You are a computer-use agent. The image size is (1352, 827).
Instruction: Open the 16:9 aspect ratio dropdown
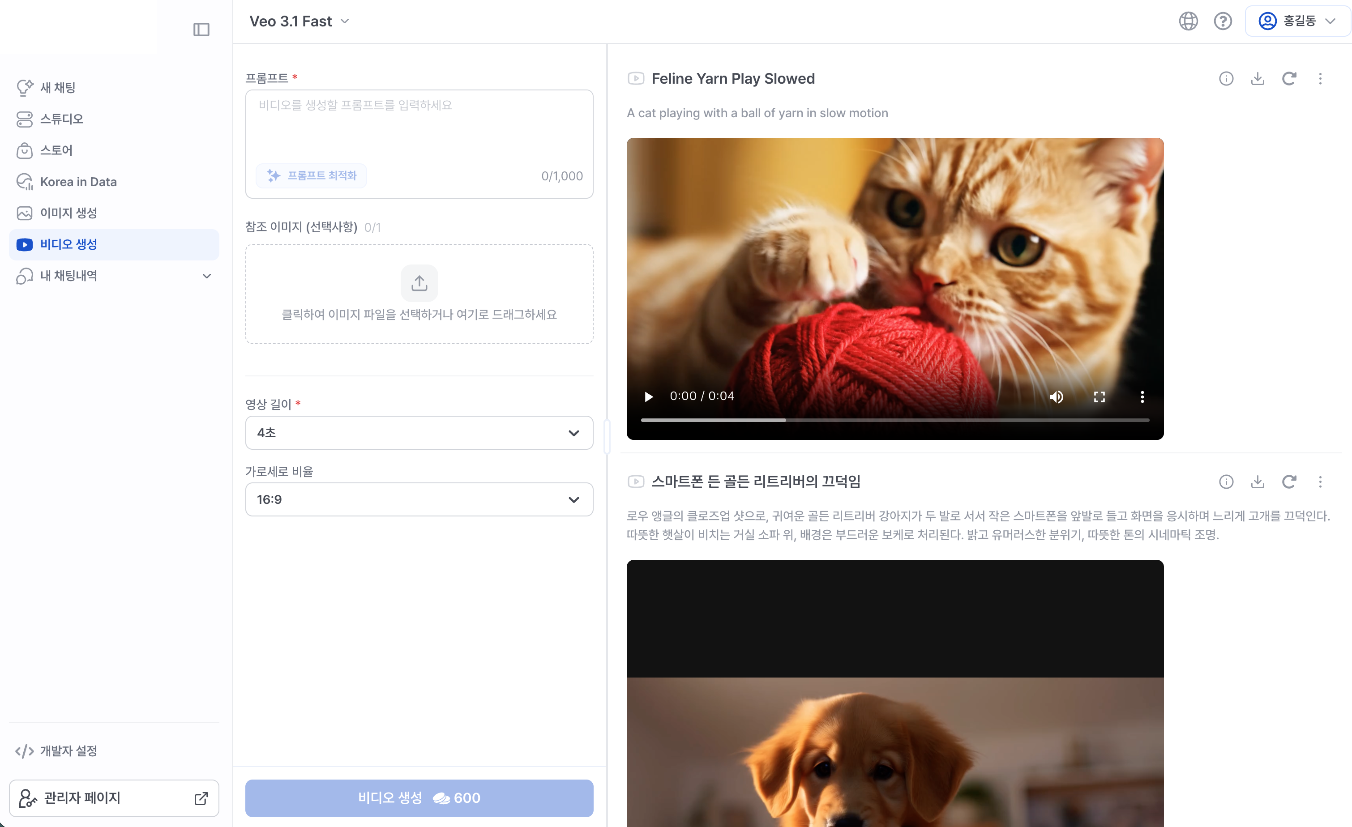419,499
